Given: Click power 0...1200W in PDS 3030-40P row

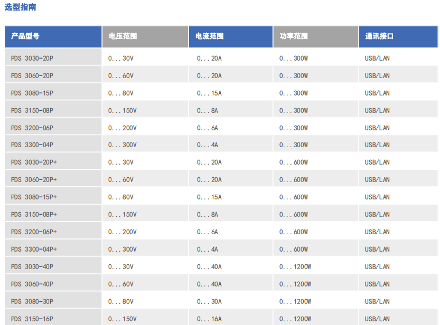Looking at the screenshot, I should 295,266.
